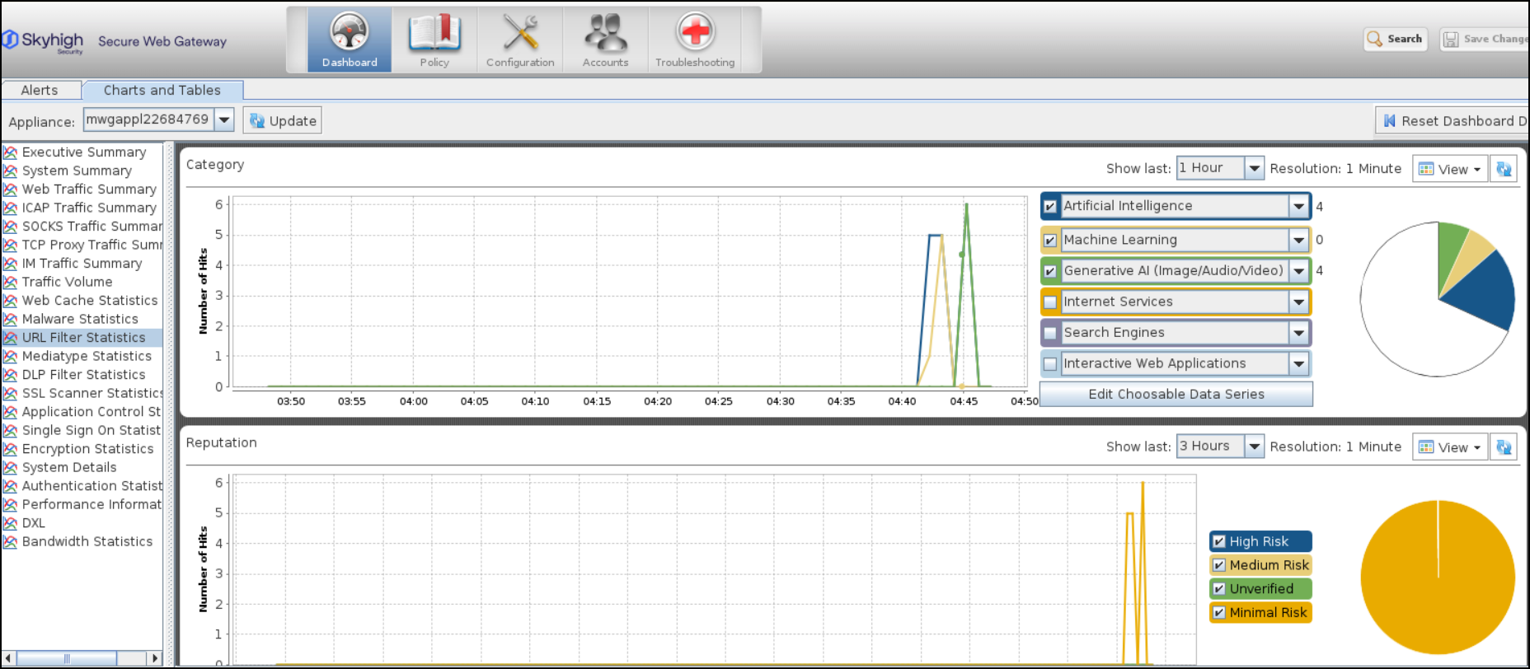Enable the Internet Services series checkbox
1530x669 pixels.
pos(1050,302)
